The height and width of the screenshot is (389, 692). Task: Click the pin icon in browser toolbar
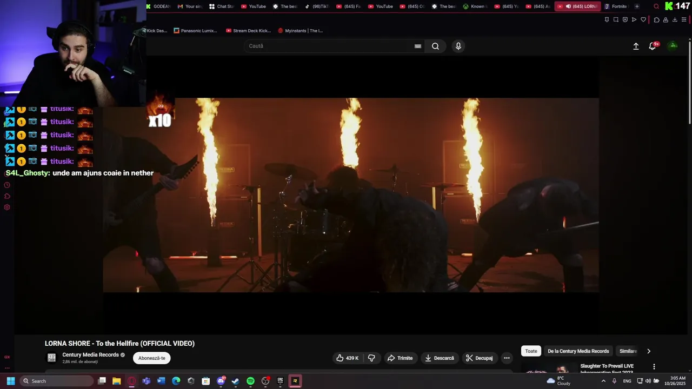pyautogui.click(x=607, y=19)
